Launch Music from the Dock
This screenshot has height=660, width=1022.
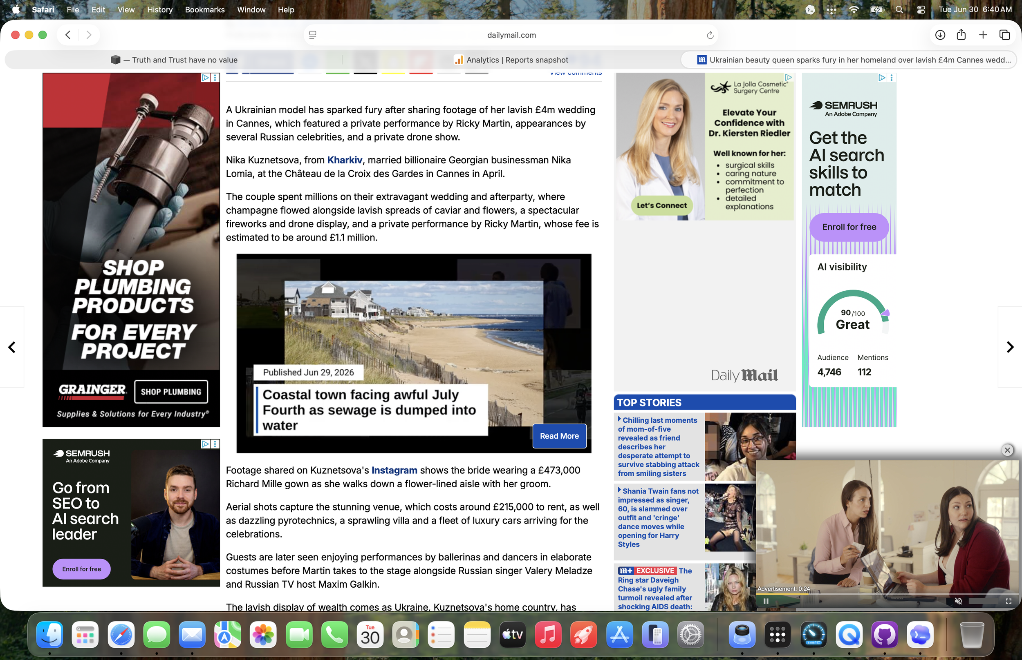[x=548, y=635]
